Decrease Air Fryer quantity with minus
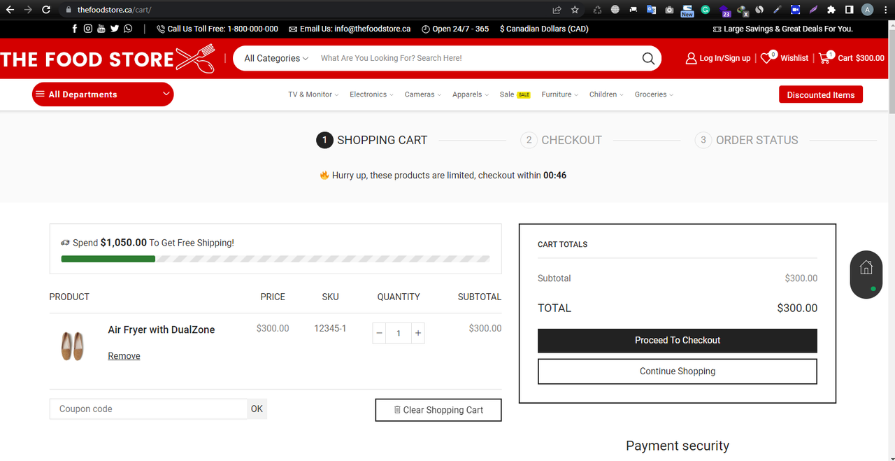Image resolution: width=895 pixels, height=461 pixels. [380, 333]
